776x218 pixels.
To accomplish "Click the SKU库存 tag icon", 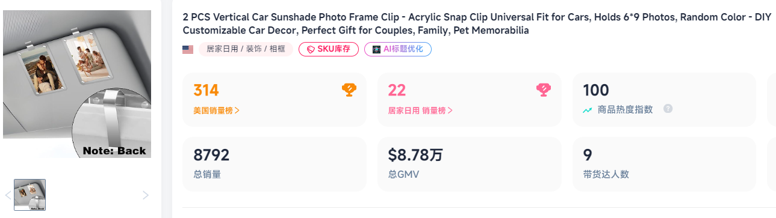I will (311, 49).
